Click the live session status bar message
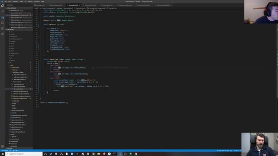Image resolution: width=278 pixels, height=156 pixels. coord(225,151)
